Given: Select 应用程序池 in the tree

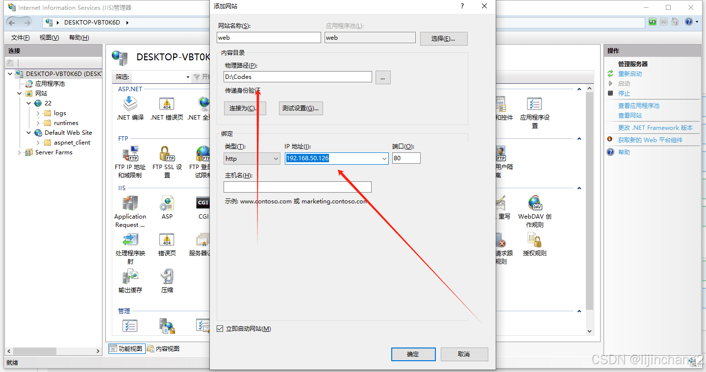Looking at the screenshot, I should coord(50,83).
